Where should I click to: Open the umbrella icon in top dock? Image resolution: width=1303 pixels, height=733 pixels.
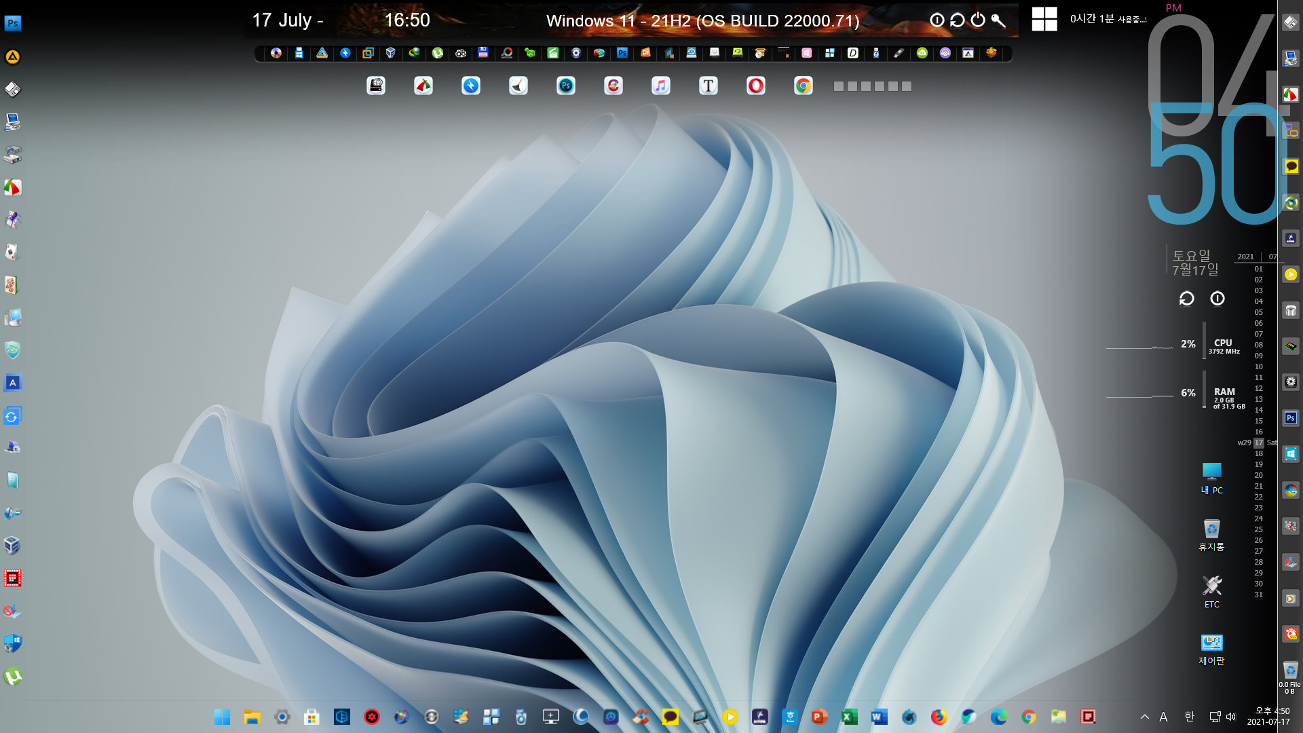423,86
